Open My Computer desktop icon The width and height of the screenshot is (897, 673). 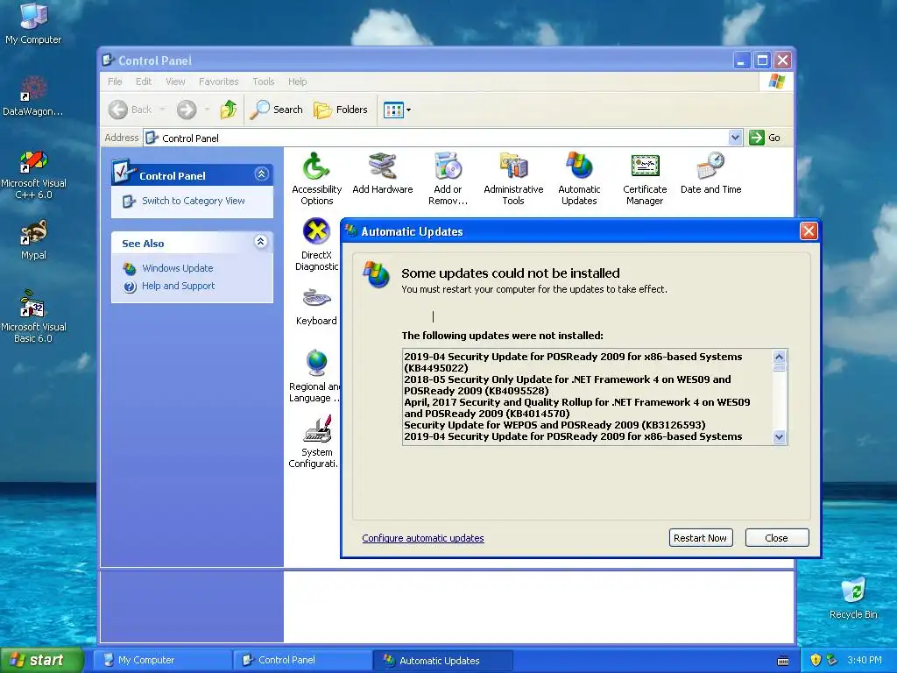pos(33,23)
